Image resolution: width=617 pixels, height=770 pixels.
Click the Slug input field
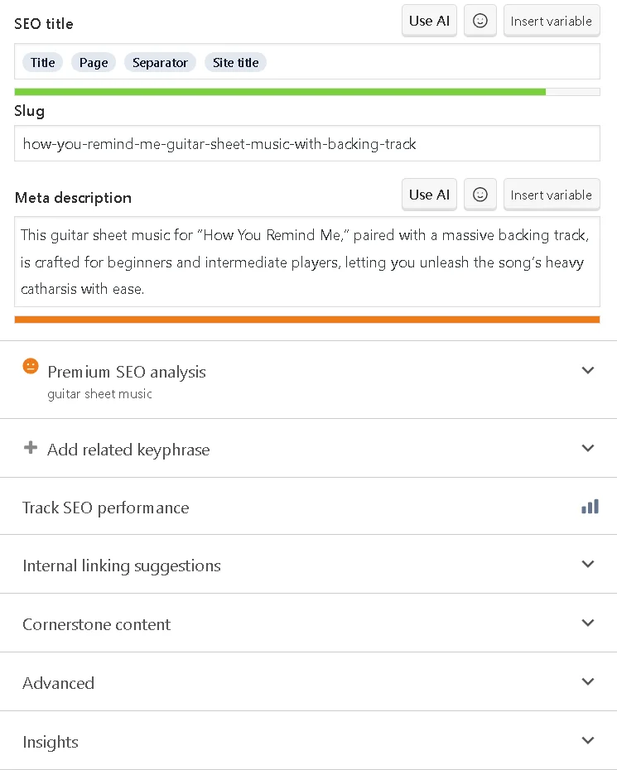click(x=307, y=144)
